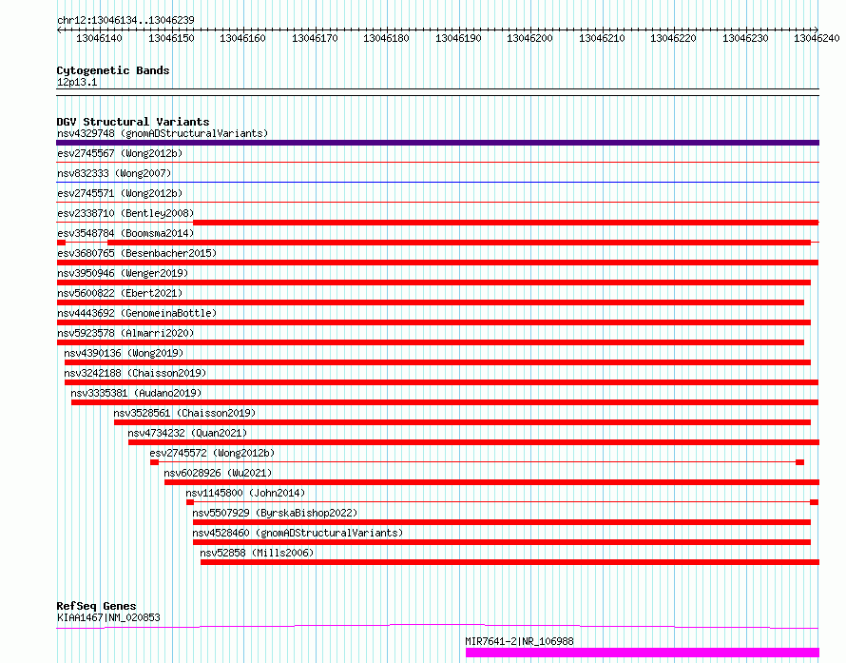Select nsv1145800 (John2014) label
The width and height of the screenshot is (846, 663).
[x=245, y=493]
